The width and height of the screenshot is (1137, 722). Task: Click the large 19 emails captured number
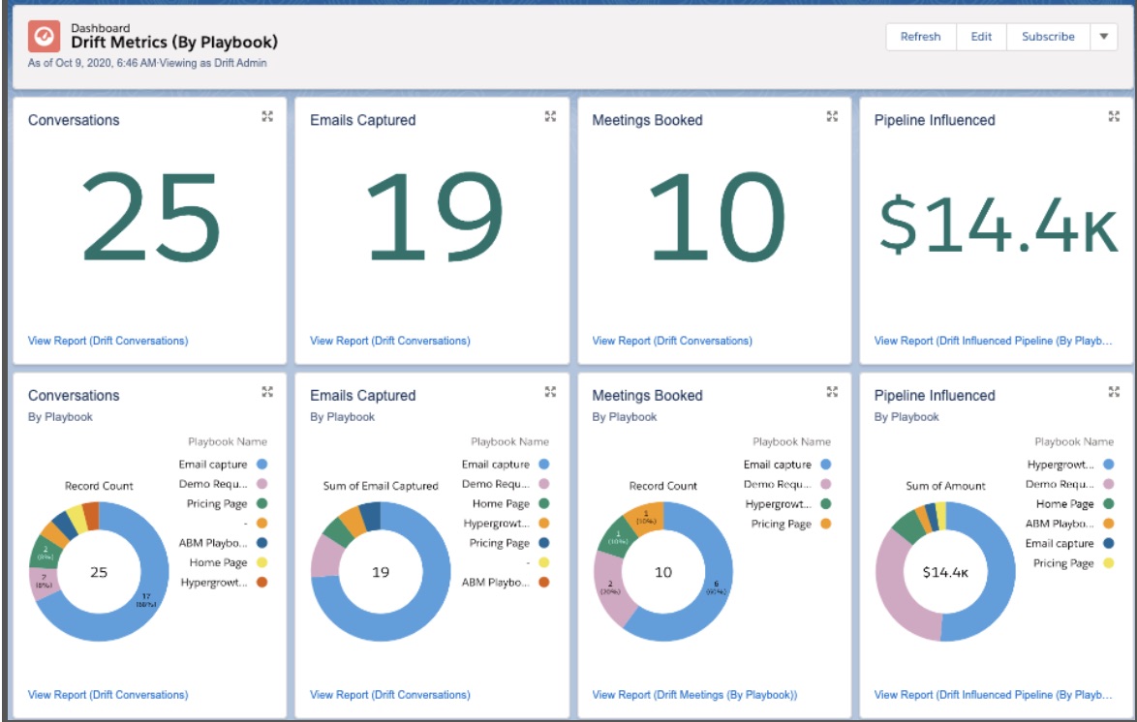(434, 216)
